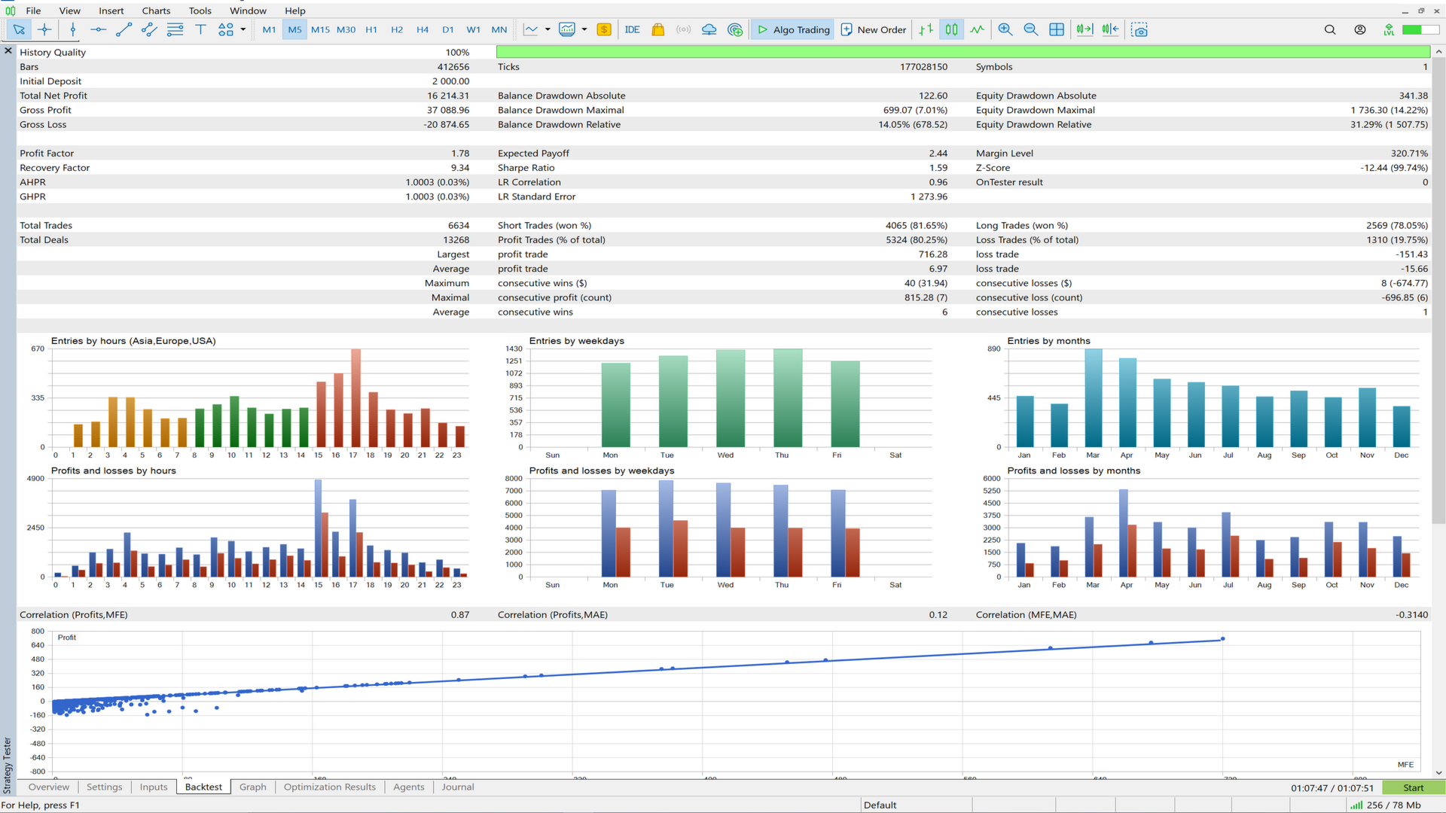Click the New Order button
1446x813 pixels.
coord(873,29)
